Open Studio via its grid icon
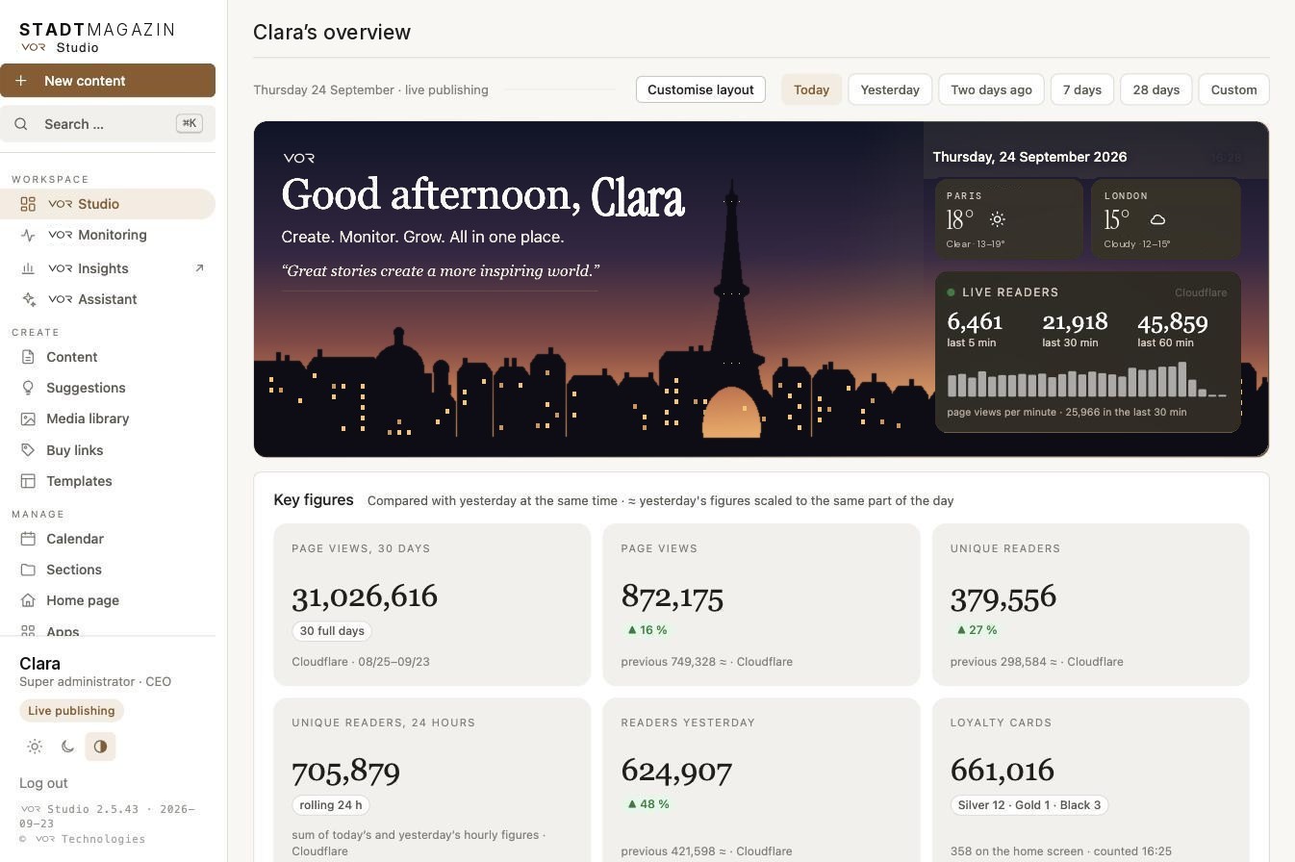Image resolution: width=1295 pixels, height=862 pixels. pyautogui.click(x=28, y=204)
